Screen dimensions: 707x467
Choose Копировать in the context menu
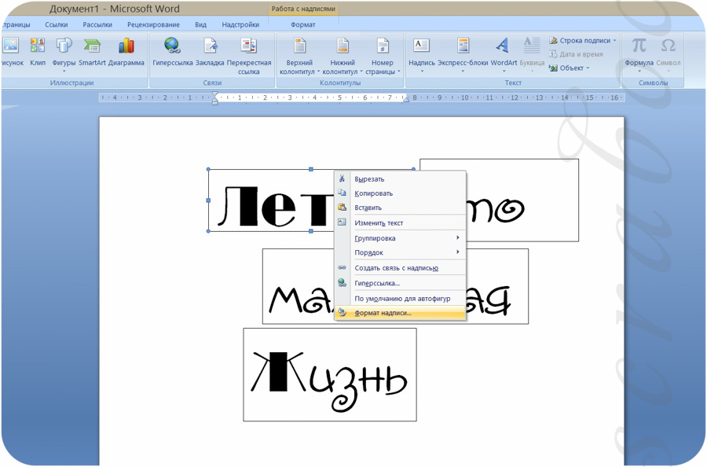pos(400,193)
